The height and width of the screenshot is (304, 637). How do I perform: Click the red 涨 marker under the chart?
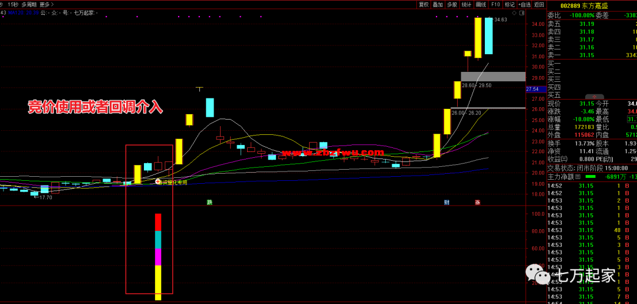click(x=478, y=202)
